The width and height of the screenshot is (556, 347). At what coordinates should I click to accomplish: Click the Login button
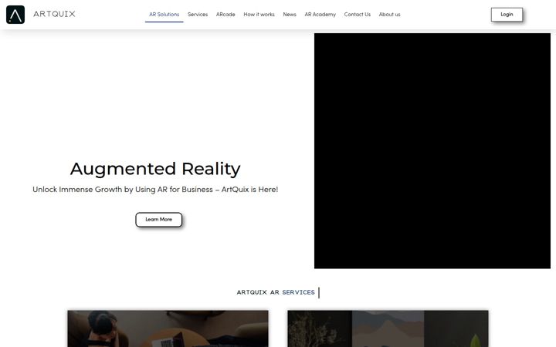click(507, 15)
